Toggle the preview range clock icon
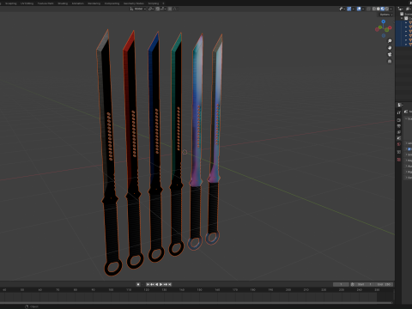Image resolution: width=412 pixels, height=309 pixels. pyautogui.click(x=353, y=284)
